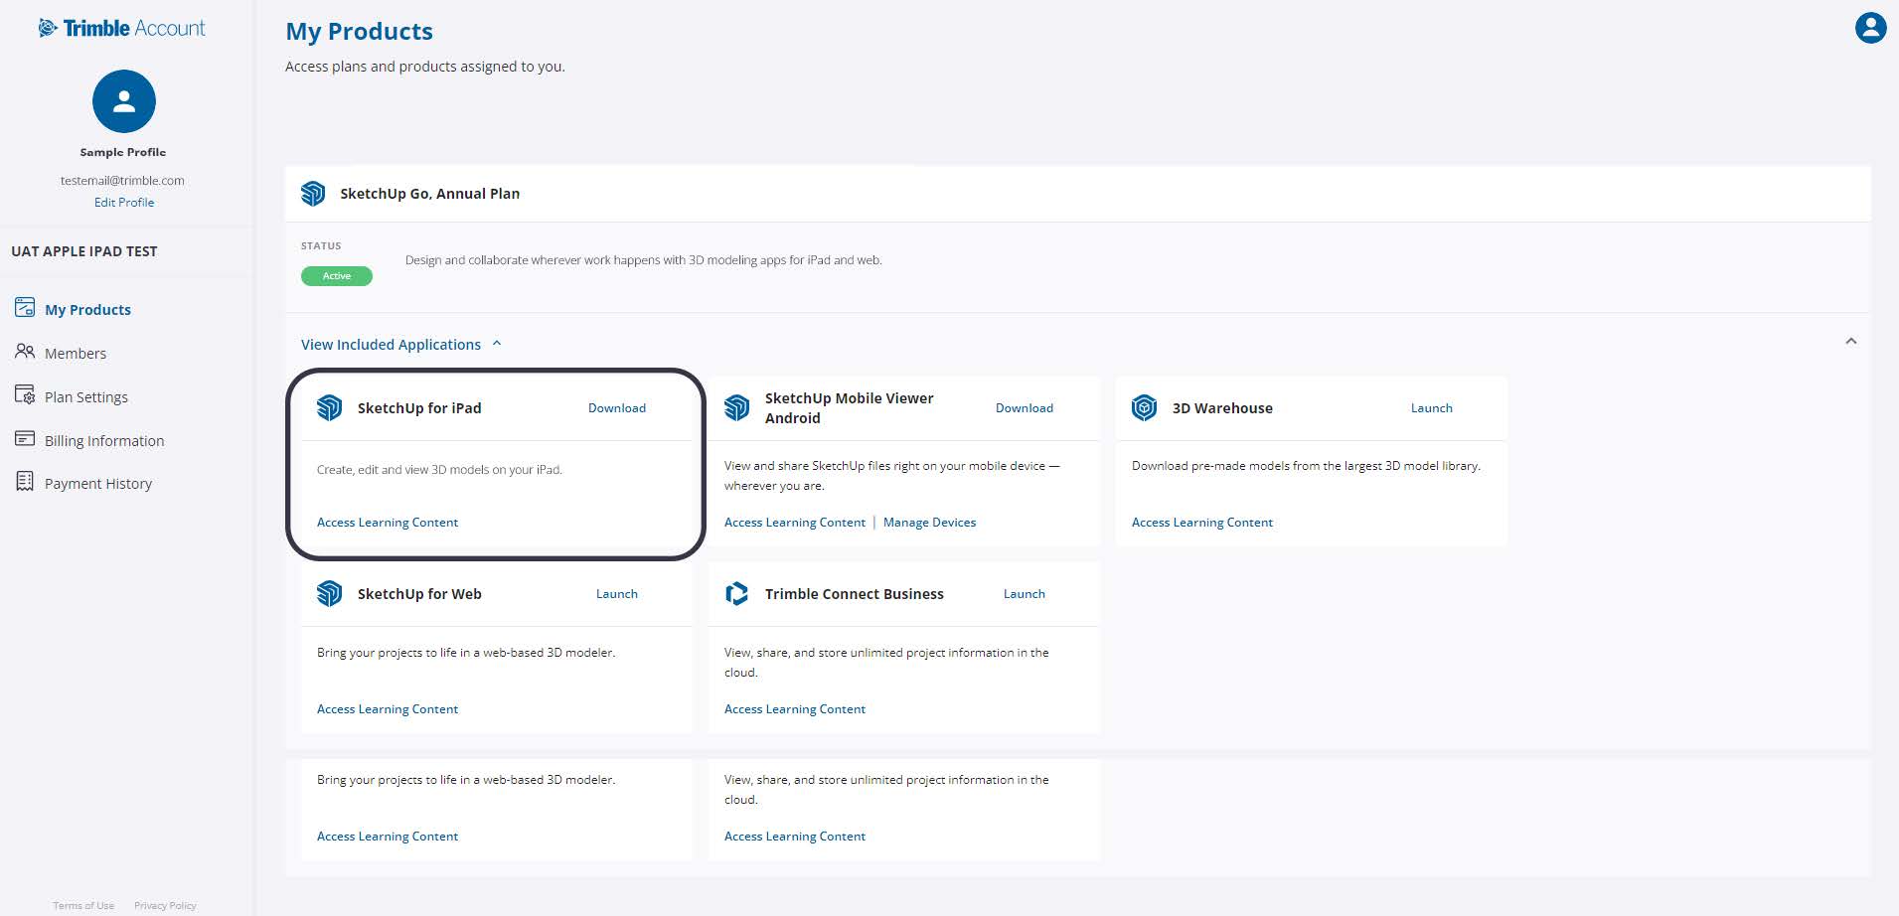Download SketchUp for iPad
The height and width of the screenshot is (916, 1899).
pyautogui.click(x=616, y=408)
